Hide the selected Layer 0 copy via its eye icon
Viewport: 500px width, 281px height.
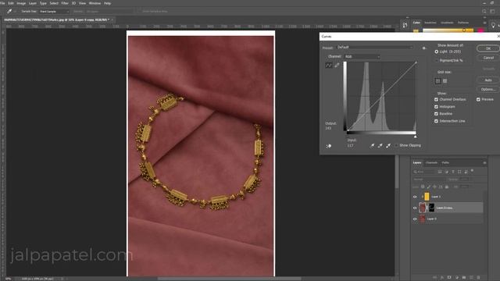click(415, 208)
